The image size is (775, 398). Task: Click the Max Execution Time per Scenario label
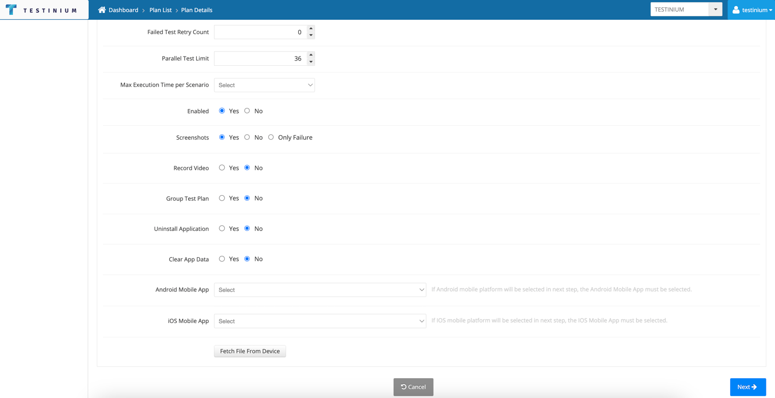(165, 85)
